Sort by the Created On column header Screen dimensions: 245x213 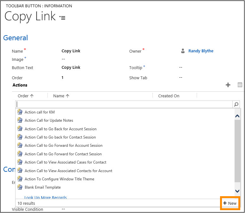click(169, 96)
